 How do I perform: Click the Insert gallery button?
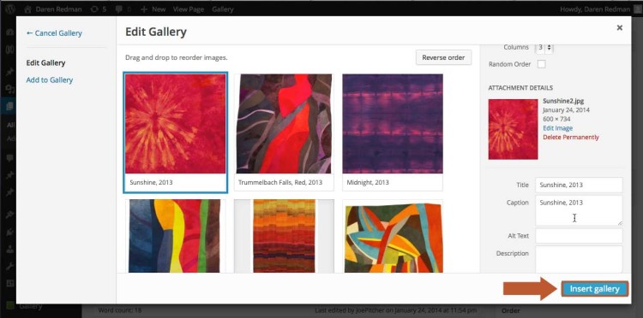click(x=595, y=289)
